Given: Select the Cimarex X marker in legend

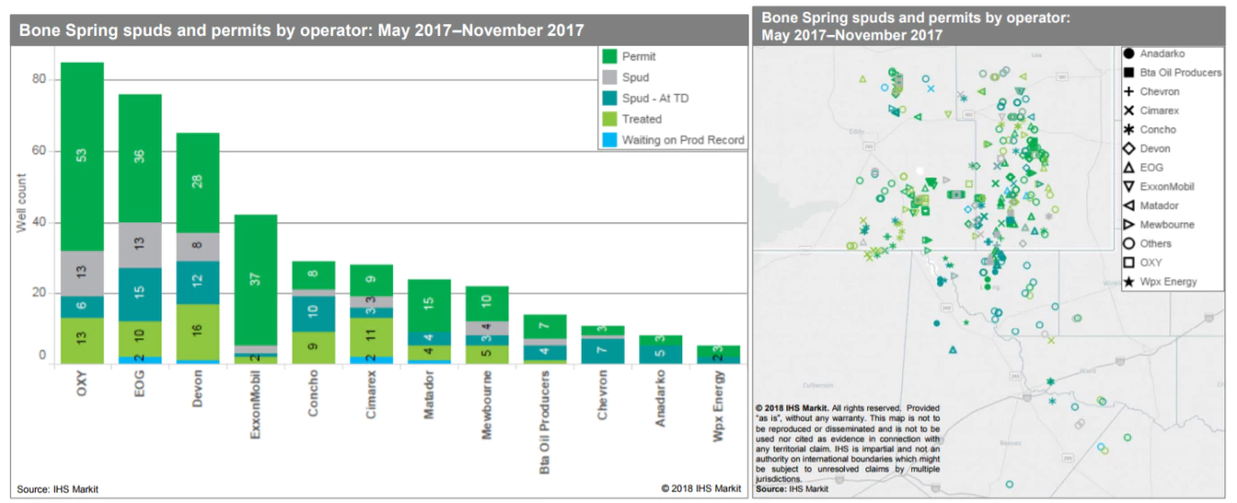Looking at the screenshot, I should click(x=1127, y=110).
